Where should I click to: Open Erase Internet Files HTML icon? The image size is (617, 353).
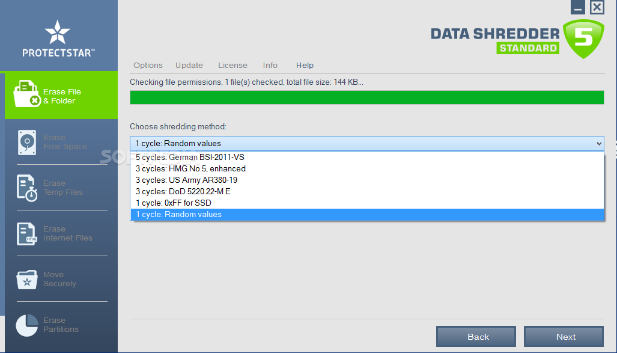click(x=27, y=234)
